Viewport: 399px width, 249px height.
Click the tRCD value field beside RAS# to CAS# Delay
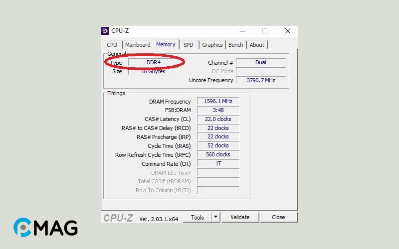click(x=218, y=128)
